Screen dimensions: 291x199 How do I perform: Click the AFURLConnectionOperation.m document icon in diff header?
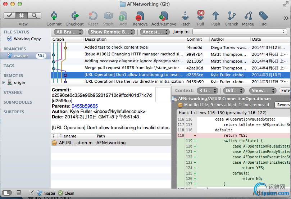pyautogui.click(x=174, y=99)
